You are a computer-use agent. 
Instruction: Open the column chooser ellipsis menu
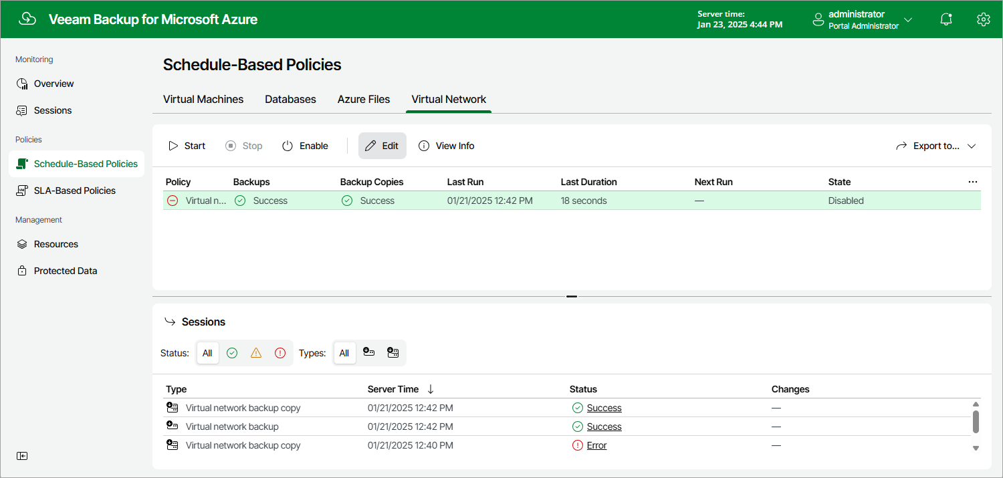tap(973, 182)
